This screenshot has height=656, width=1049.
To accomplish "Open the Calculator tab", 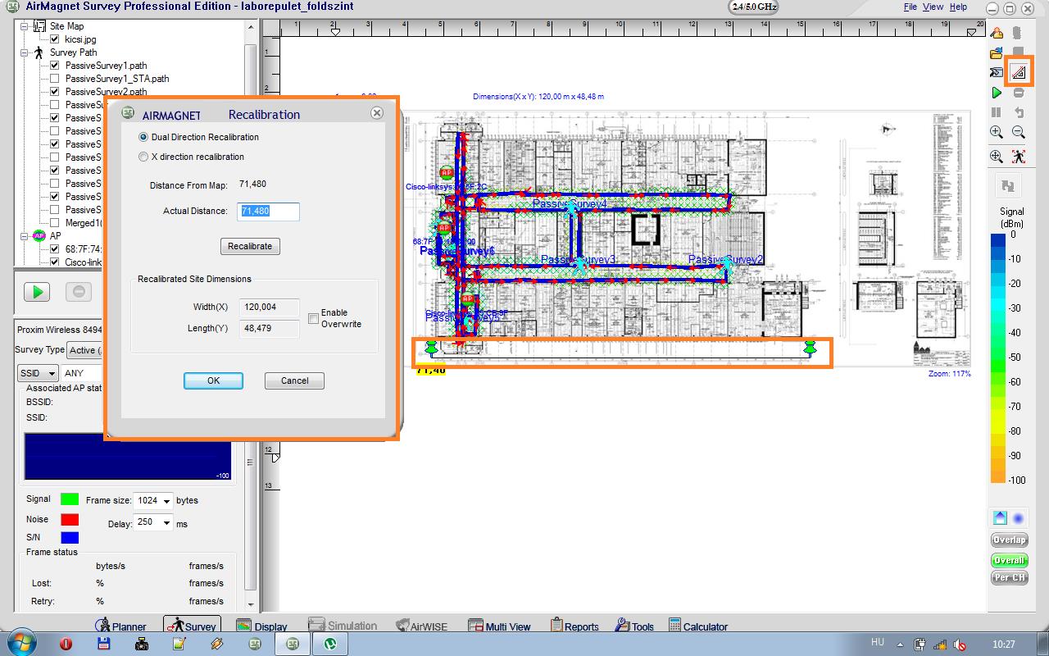I will point(698,626).
